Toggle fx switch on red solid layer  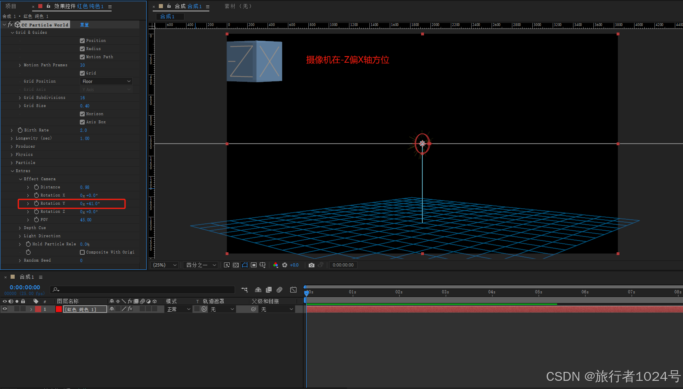coord(130,309)
